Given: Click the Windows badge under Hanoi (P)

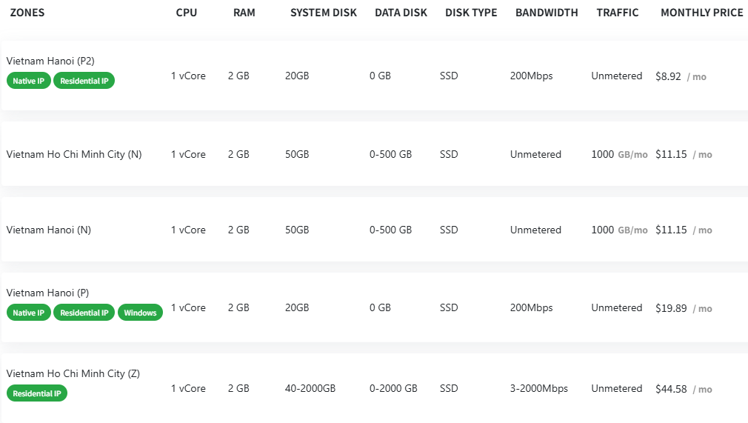Looking at the screenshot, I should pyautogui.click(x=140, y=313).
